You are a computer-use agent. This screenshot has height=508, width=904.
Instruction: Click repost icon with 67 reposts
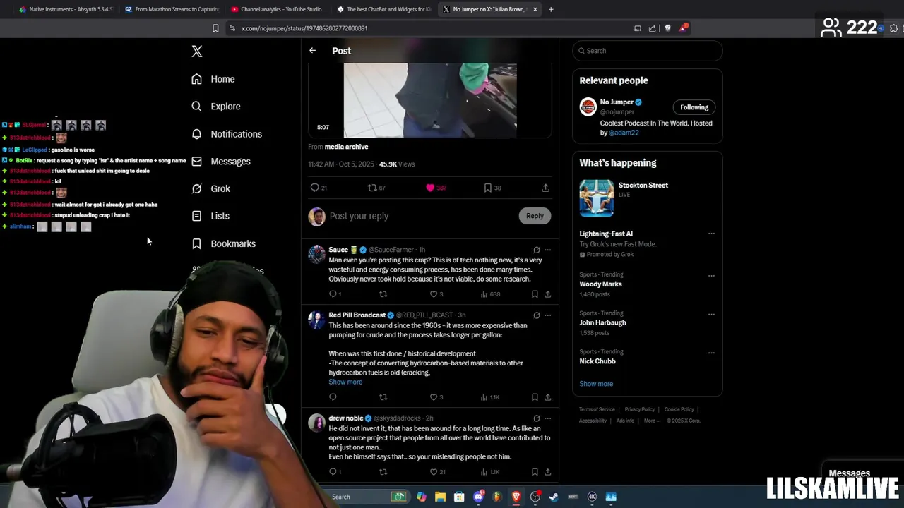coord(372,188)
